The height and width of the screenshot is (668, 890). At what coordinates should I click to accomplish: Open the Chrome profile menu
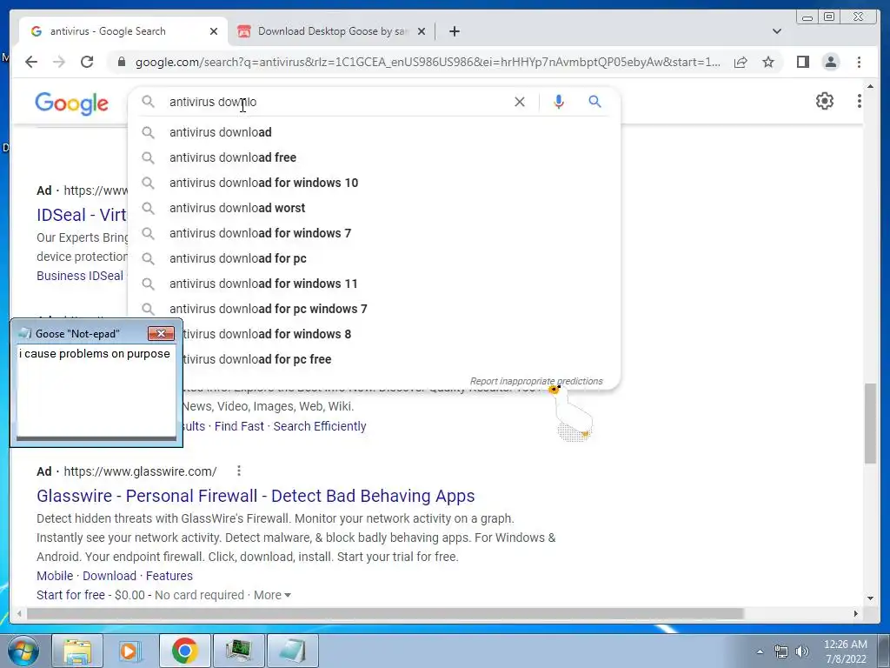click(x=830, y=62)
